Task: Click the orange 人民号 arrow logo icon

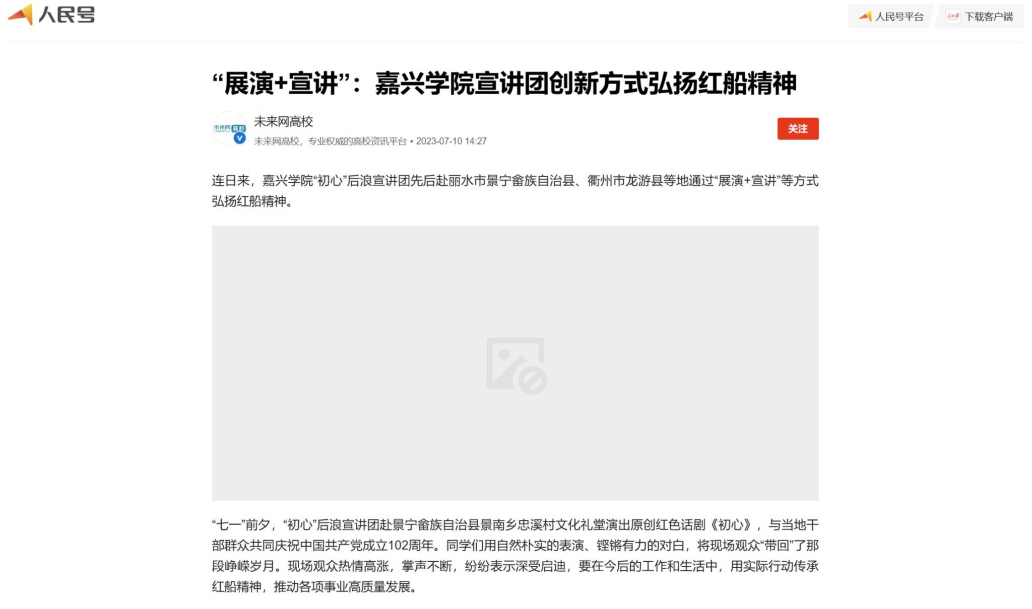Action: 21,14
